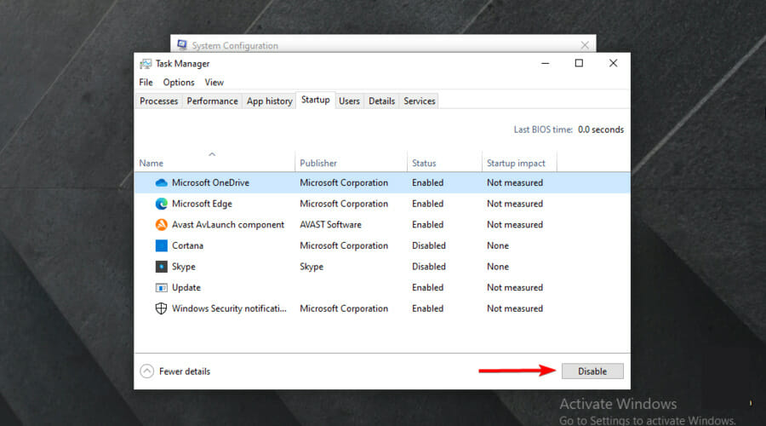Select the Cortana name text

coord(187,245)
